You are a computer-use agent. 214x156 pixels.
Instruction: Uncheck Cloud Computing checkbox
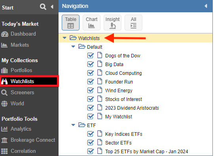point(91,73)
